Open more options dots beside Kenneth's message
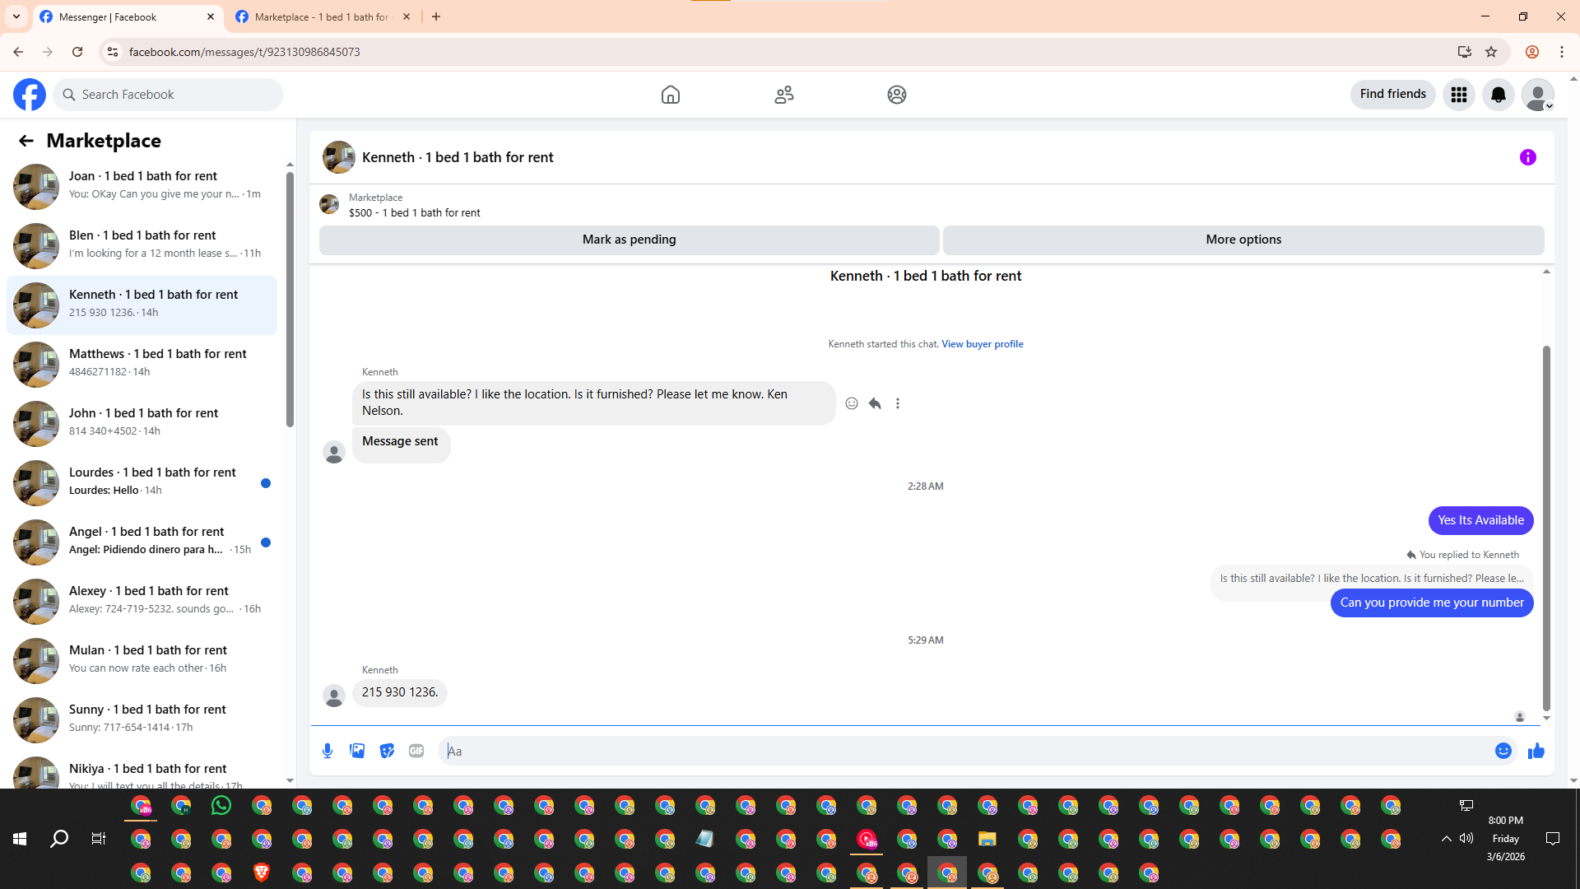1580x889 pixels. (898, 403)
